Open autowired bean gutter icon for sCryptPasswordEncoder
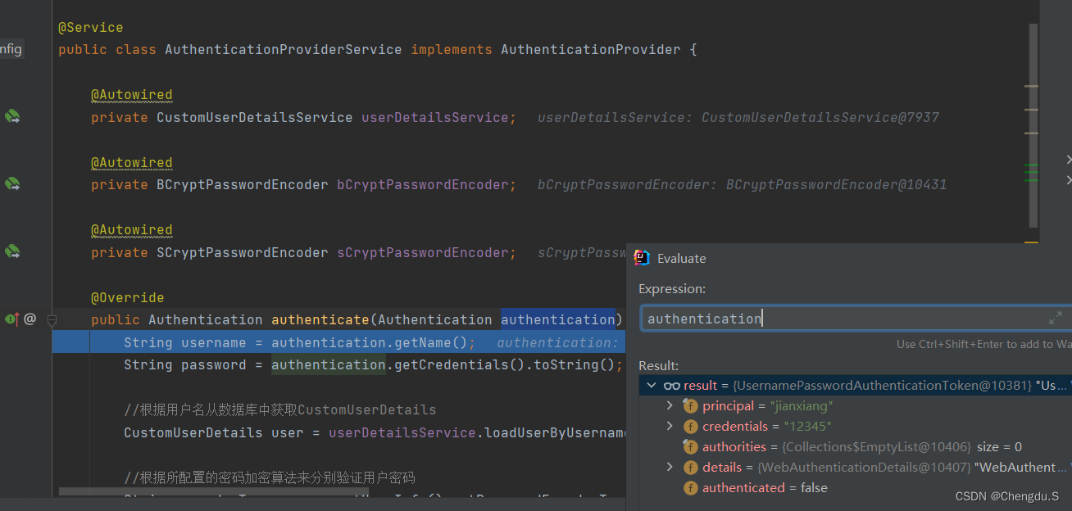 (x=12, y=252)
